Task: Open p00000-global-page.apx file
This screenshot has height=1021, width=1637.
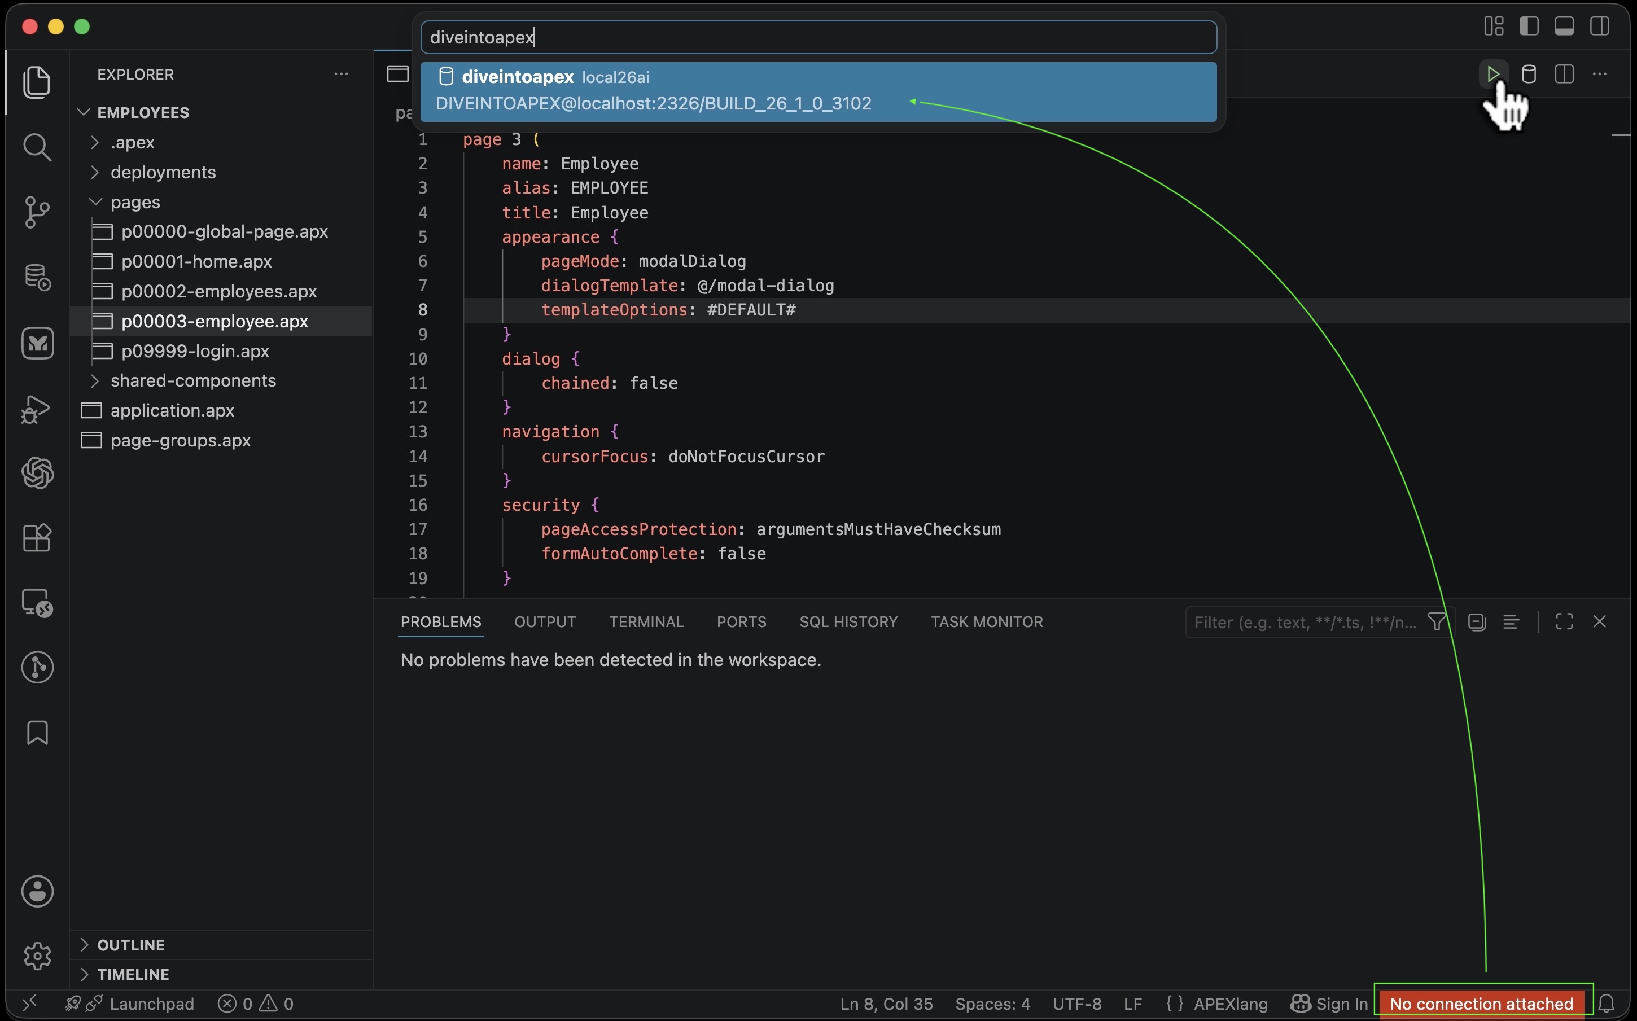Action: pos(221,231)
